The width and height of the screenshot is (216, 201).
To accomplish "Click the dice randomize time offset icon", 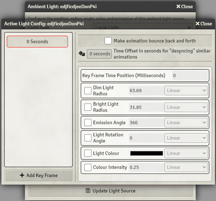I will click(82, 54).
